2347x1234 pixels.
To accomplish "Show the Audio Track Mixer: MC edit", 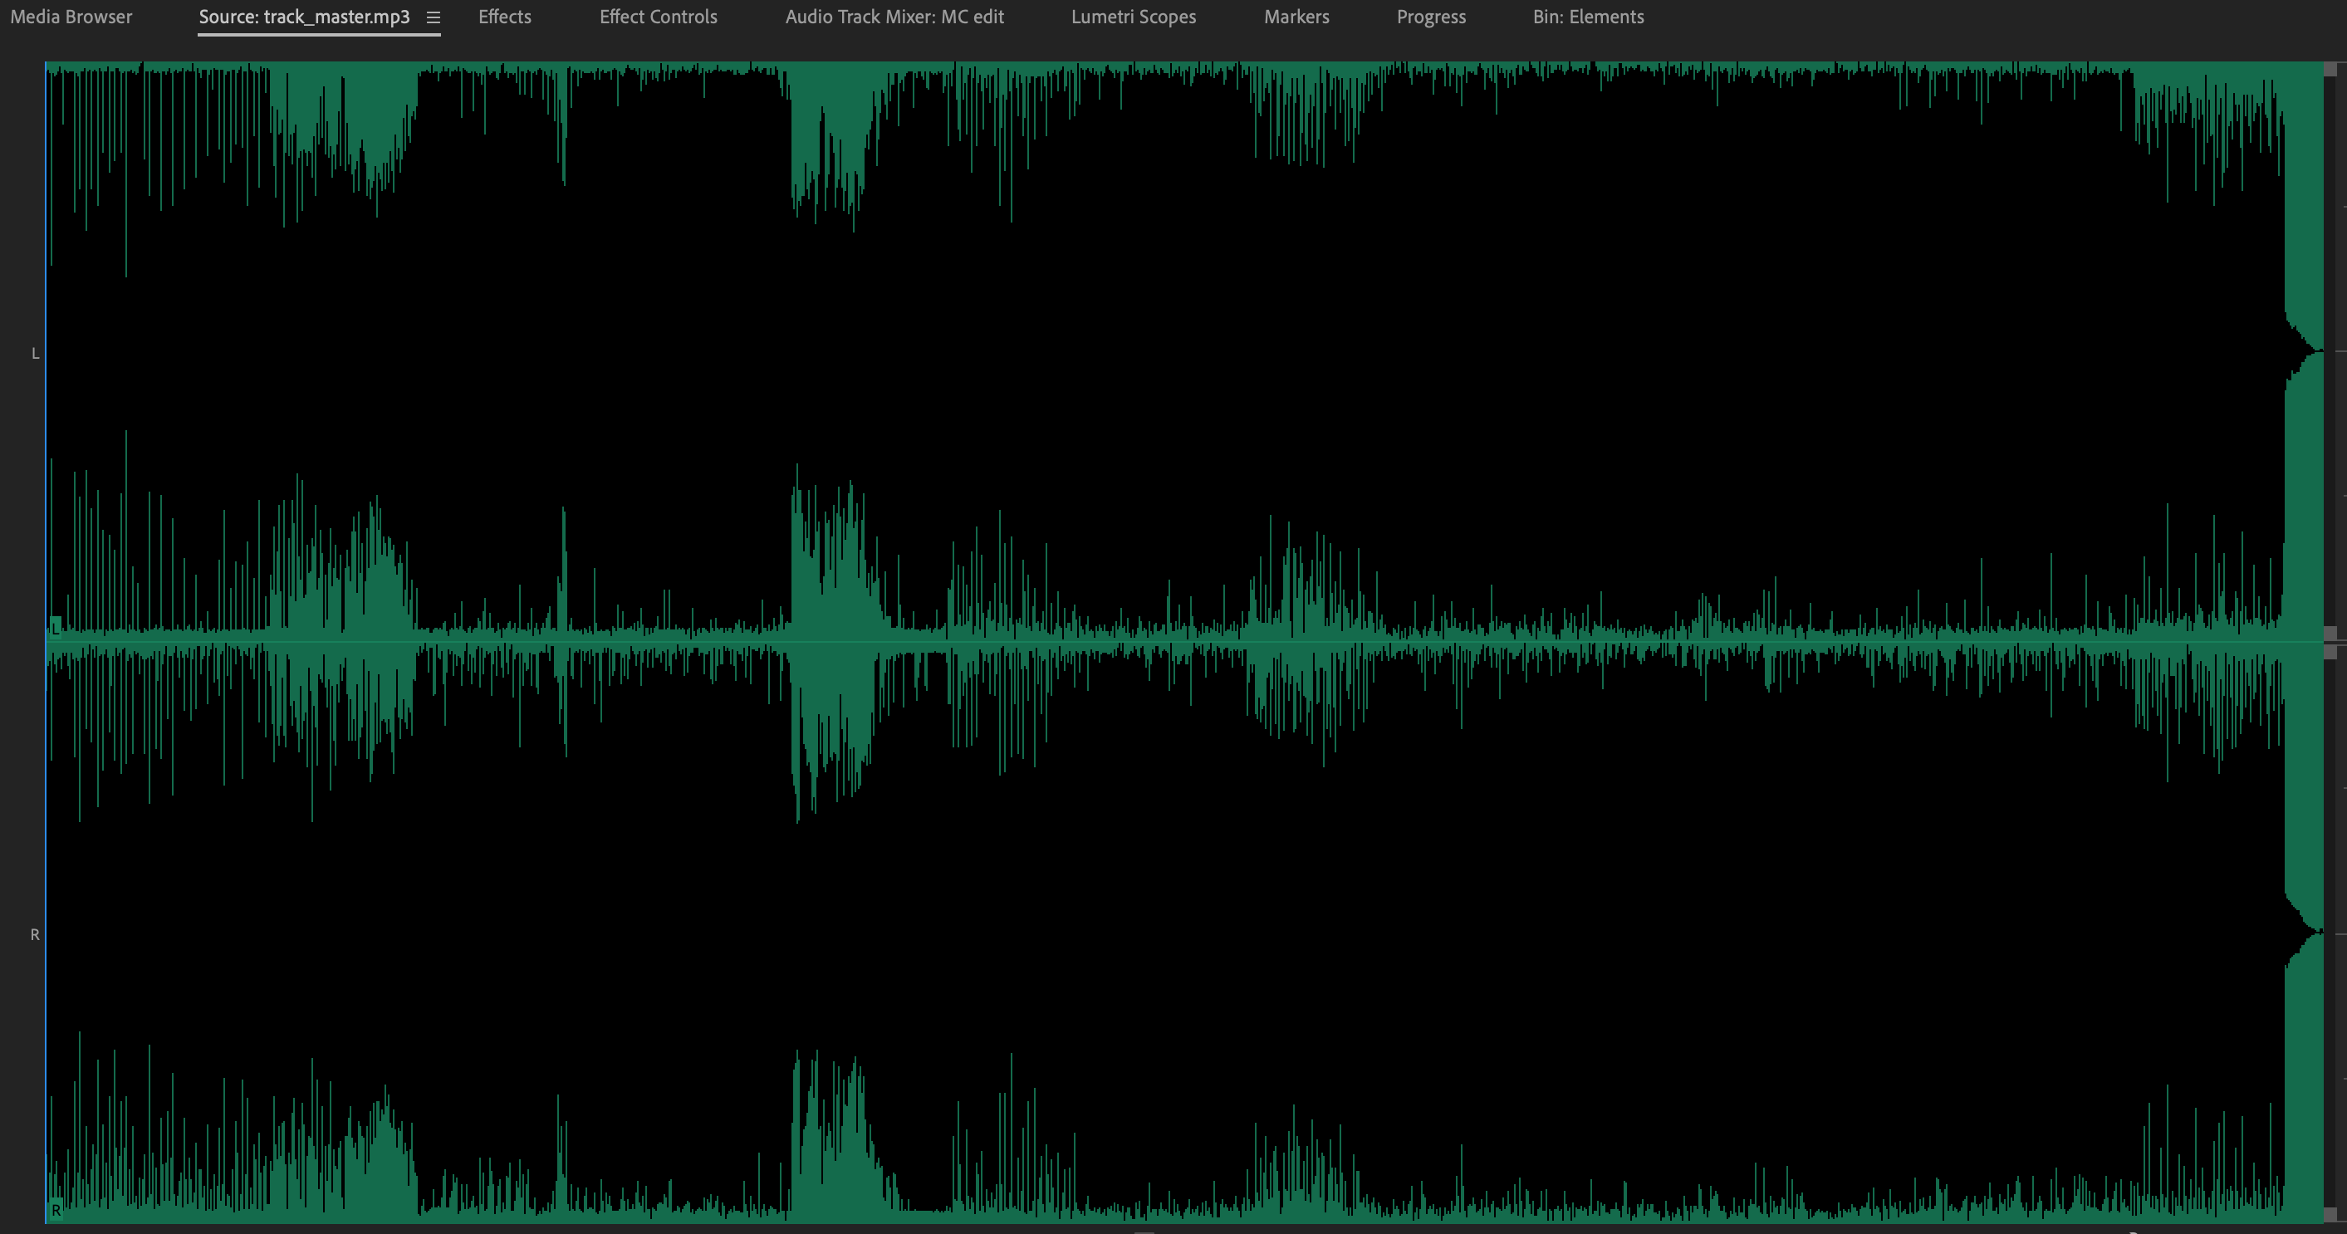I will (894, 17).
